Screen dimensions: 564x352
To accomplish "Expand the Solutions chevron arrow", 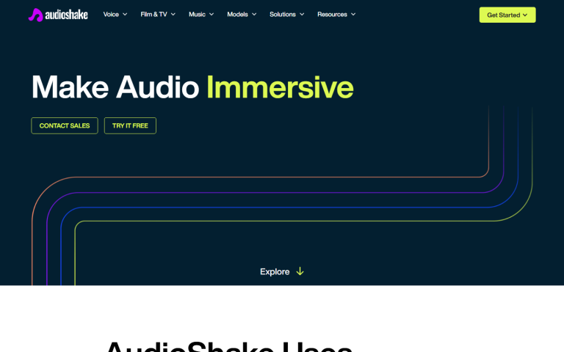I will click(x=302, y=15).
